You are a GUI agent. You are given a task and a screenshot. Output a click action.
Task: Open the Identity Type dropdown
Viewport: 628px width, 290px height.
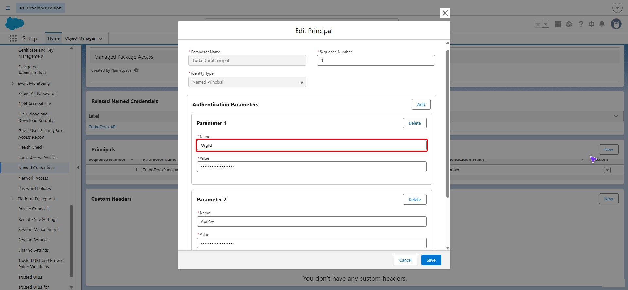point(247,82)
